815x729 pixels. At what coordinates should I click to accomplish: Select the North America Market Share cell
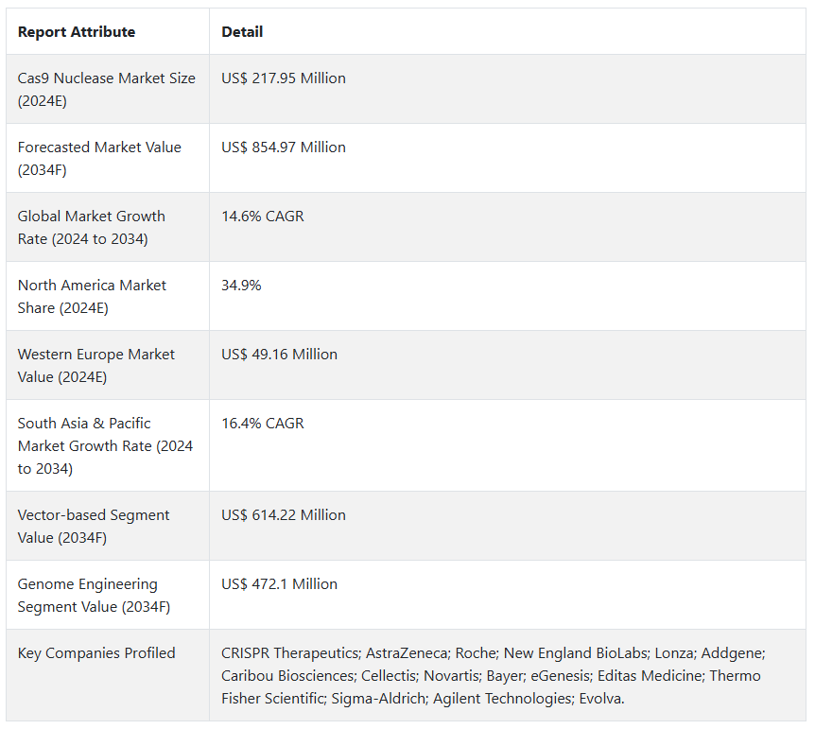92,296
